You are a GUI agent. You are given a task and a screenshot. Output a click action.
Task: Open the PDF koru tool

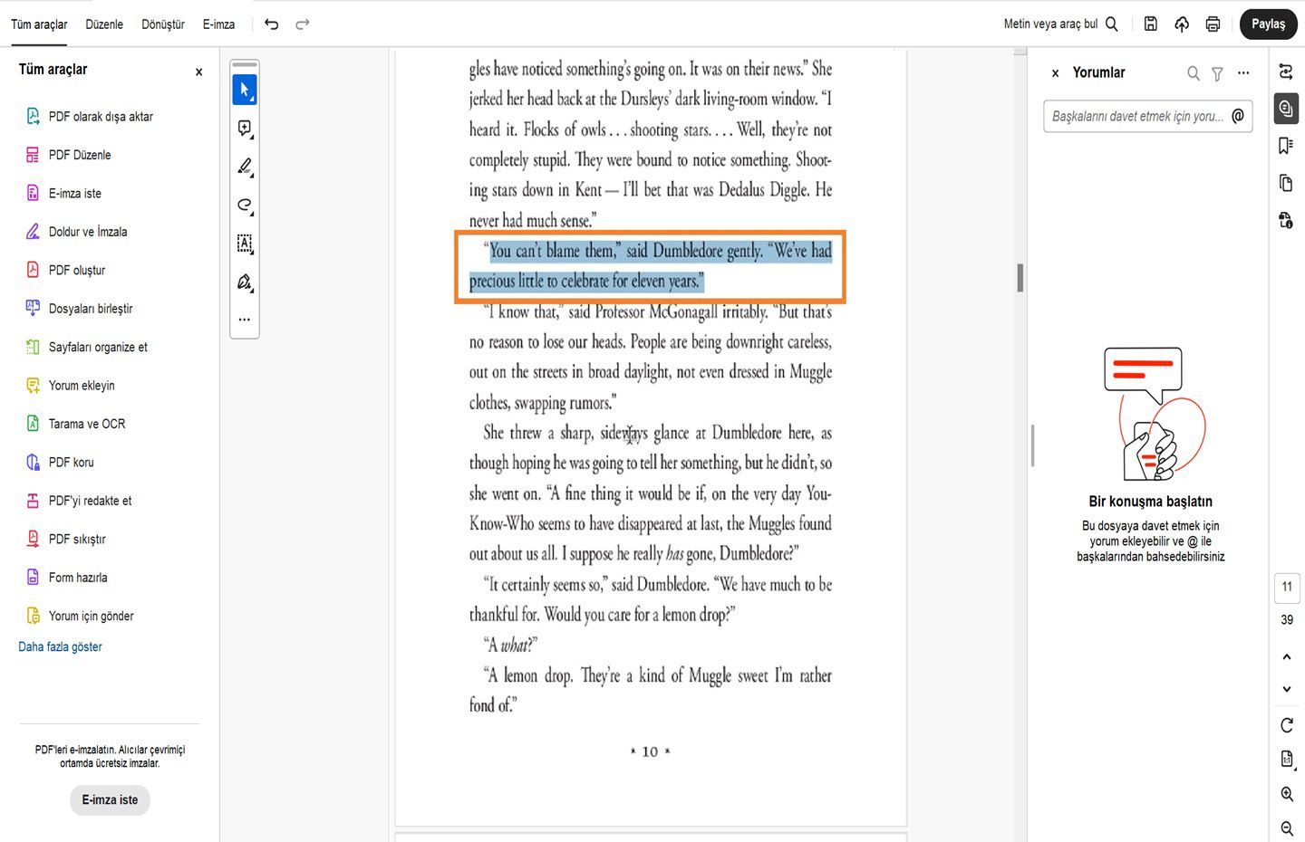click(60, 463)
